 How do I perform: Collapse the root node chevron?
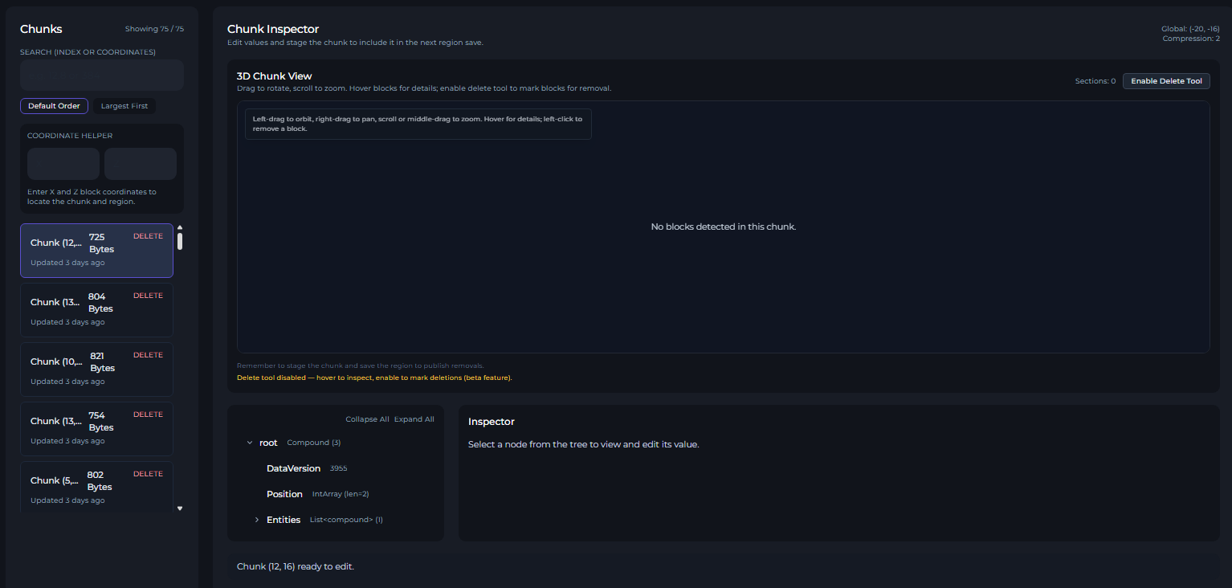pyautogui.click(x=250, y=443)
